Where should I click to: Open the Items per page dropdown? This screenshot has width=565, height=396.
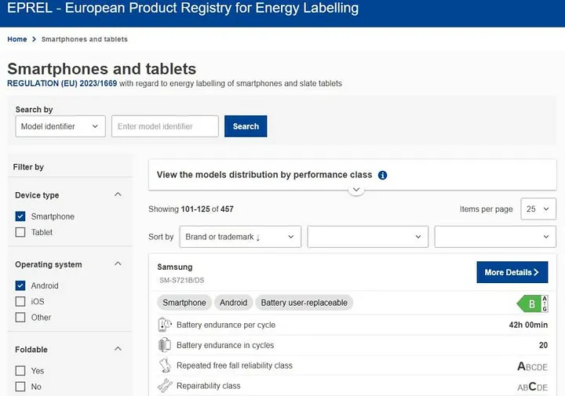538,209
